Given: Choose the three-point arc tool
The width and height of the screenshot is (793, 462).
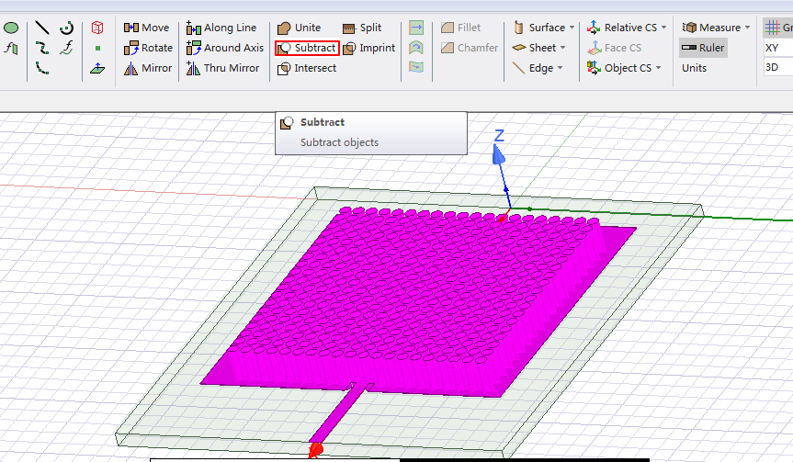Looking at the screenshot, I should pyautogui.click(x=42, y=68).
